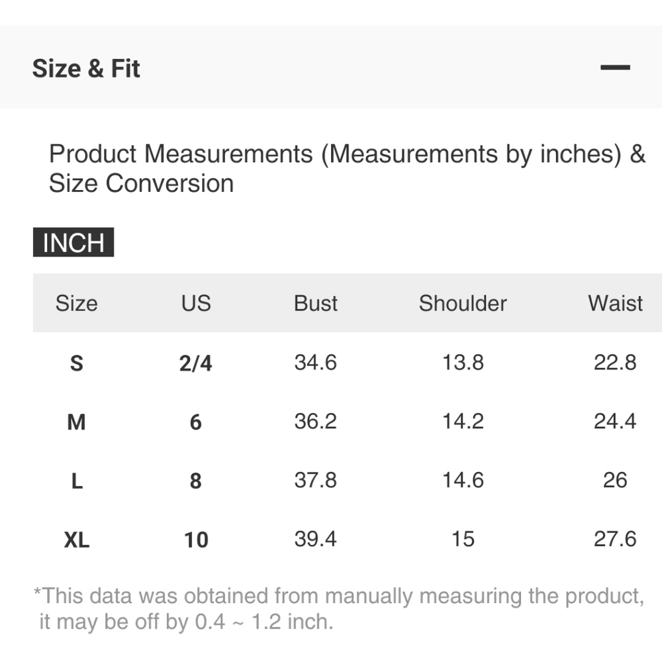Viewport: 662px width, 662px height.
Task: Click the 34.6 bust measurement
Action: 316,362
